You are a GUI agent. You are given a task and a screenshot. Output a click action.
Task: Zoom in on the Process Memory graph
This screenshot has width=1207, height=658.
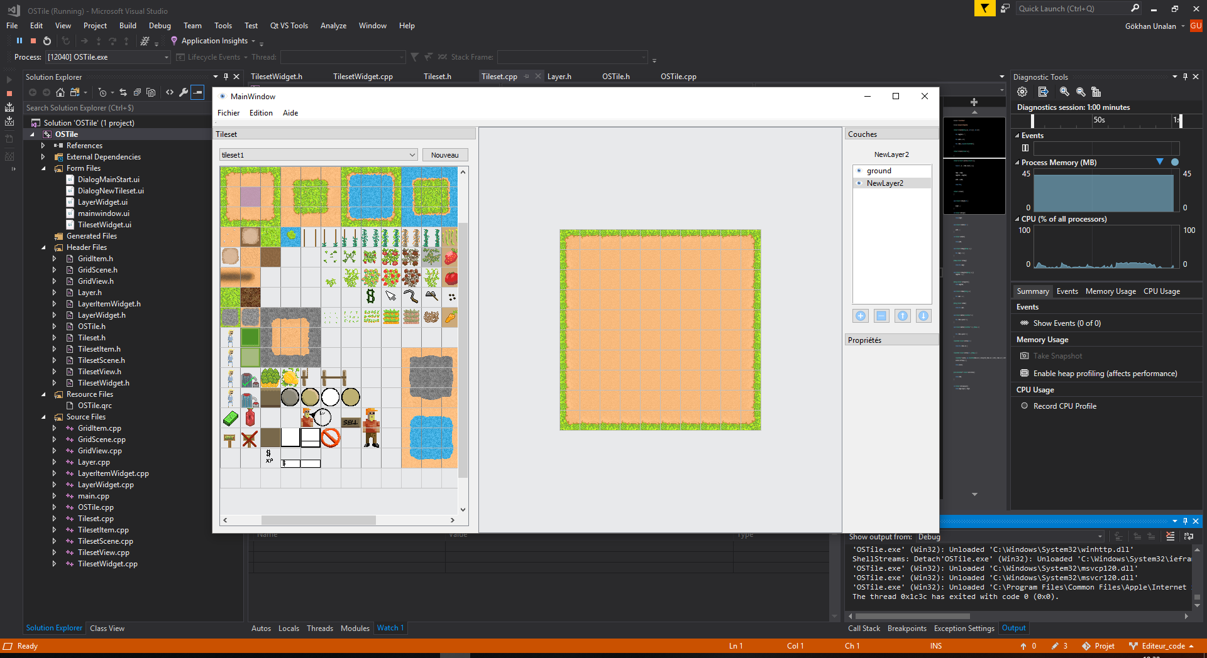click(x=1064, y=92)
